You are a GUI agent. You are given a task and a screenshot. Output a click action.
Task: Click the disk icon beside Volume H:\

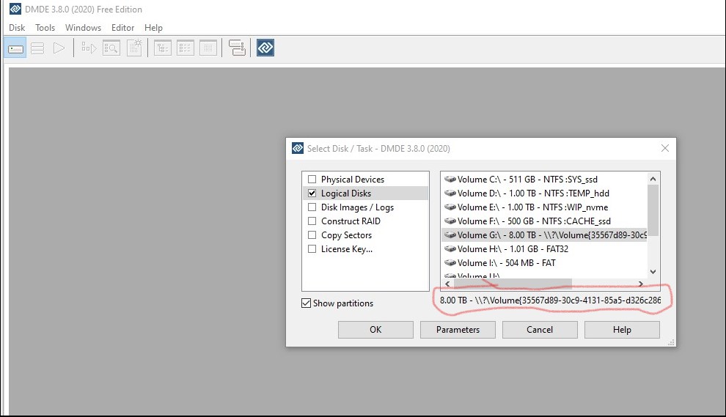[450, 248]
